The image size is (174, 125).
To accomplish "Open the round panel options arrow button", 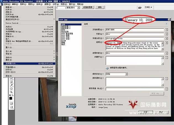I will [167, 24].
